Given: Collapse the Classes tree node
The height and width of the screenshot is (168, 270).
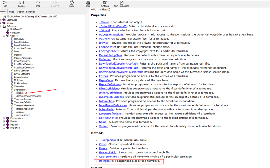Looking at the screenshot, I should click(4, 36).
